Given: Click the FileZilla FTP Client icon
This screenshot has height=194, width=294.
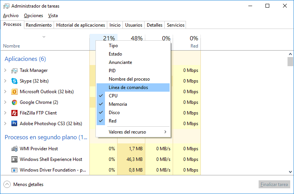Looking at the screenshot, I should pyautogui.click(x=14, y=113).
